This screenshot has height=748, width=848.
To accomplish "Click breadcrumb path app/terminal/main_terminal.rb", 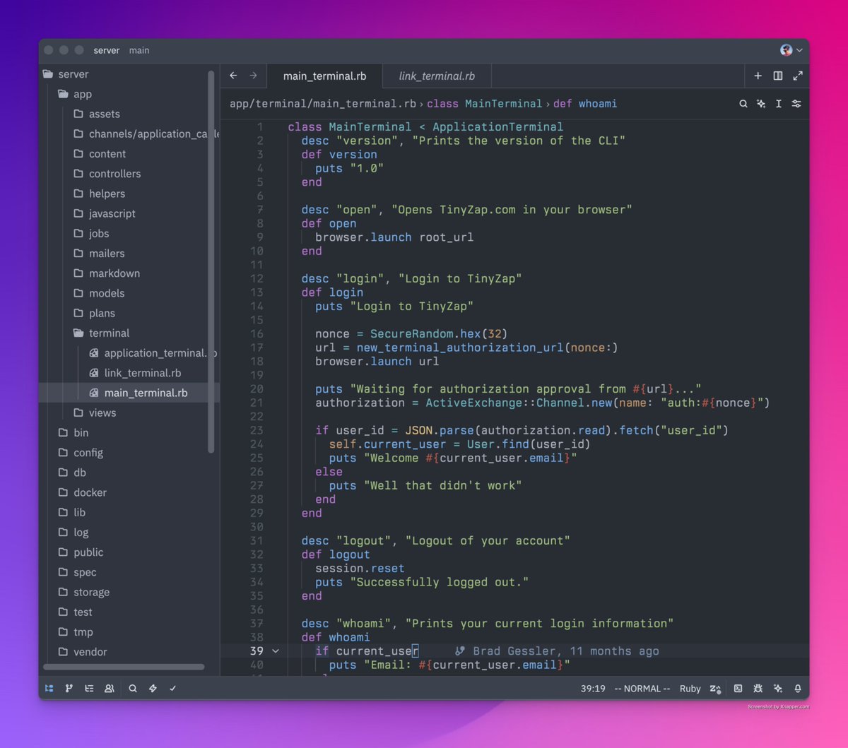I will click(323, 104).
